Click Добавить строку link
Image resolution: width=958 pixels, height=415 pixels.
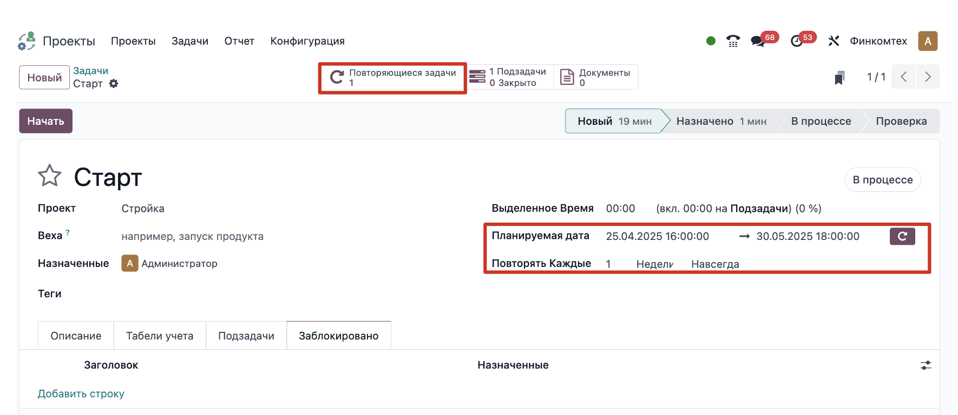click(x=81, y=394)
